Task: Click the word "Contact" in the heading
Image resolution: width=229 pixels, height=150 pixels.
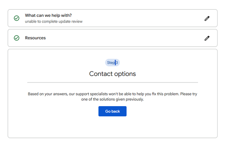Action: (101, 74)
